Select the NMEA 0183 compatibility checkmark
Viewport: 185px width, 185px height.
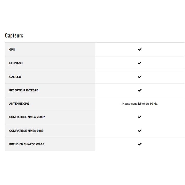pos(140,131)
